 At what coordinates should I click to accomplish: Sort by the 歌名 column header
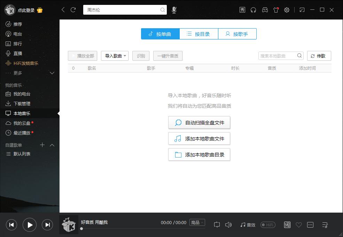pos(92,68)
